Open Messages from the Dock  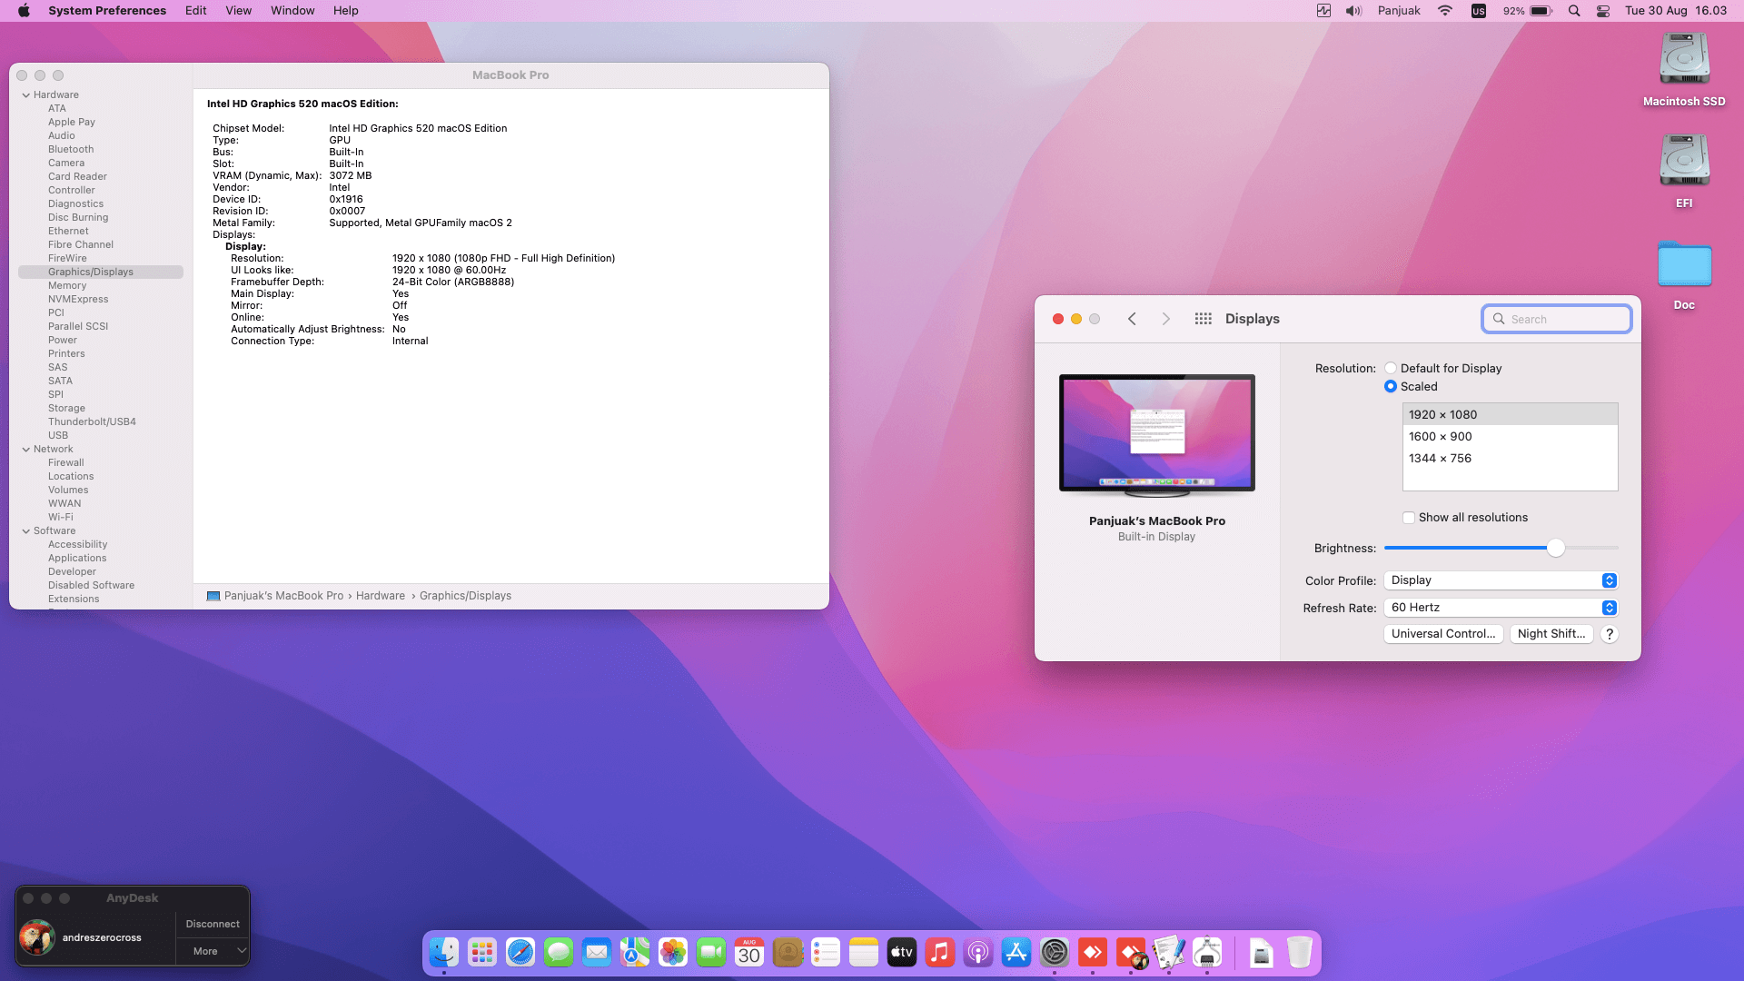pyautogui.click(x=559, y=952)
